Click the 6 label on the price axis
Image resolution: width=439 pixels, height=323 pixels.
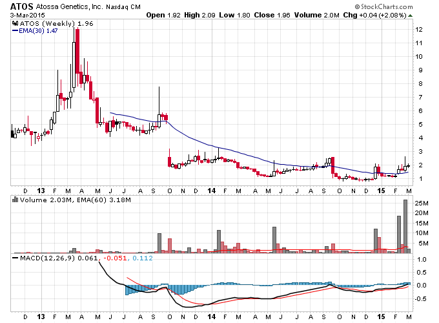[x=420, y=110]
